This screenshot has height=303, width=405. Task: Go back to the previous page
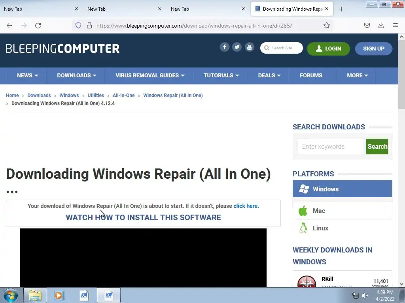9,26
